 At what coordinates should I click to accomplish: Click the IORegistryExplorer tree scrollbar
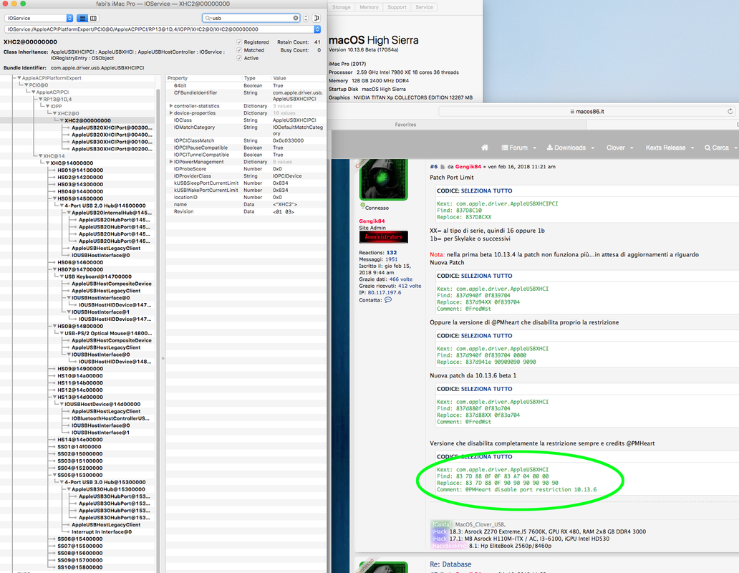pos(159,323)
